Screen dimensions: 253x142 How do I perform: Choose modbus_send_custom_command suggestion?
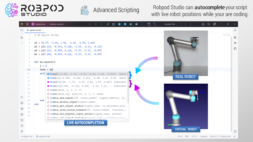tap(87, 110)
